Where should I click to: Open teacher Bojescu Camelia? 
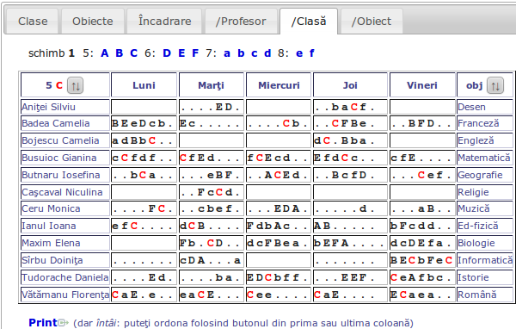tap(60, 140)
